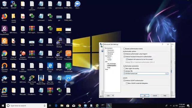Select PUTTYGEN Shortcut desktop icon
Screen dimensions: 192x108
click(x=59, y=55)
